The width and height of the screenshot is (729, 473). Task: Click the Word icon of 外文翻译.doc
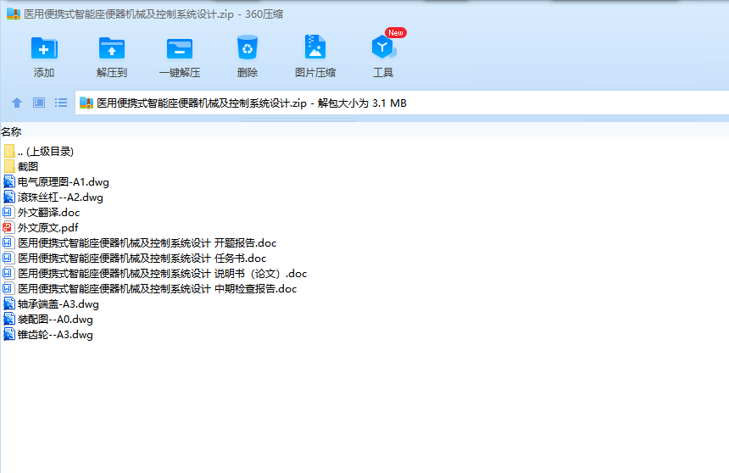tap(8, 213)
